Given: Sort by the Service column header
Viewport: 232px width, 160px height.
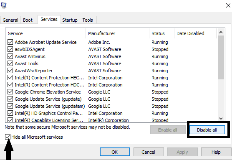Looking at the screenshot, I should 45,33.
